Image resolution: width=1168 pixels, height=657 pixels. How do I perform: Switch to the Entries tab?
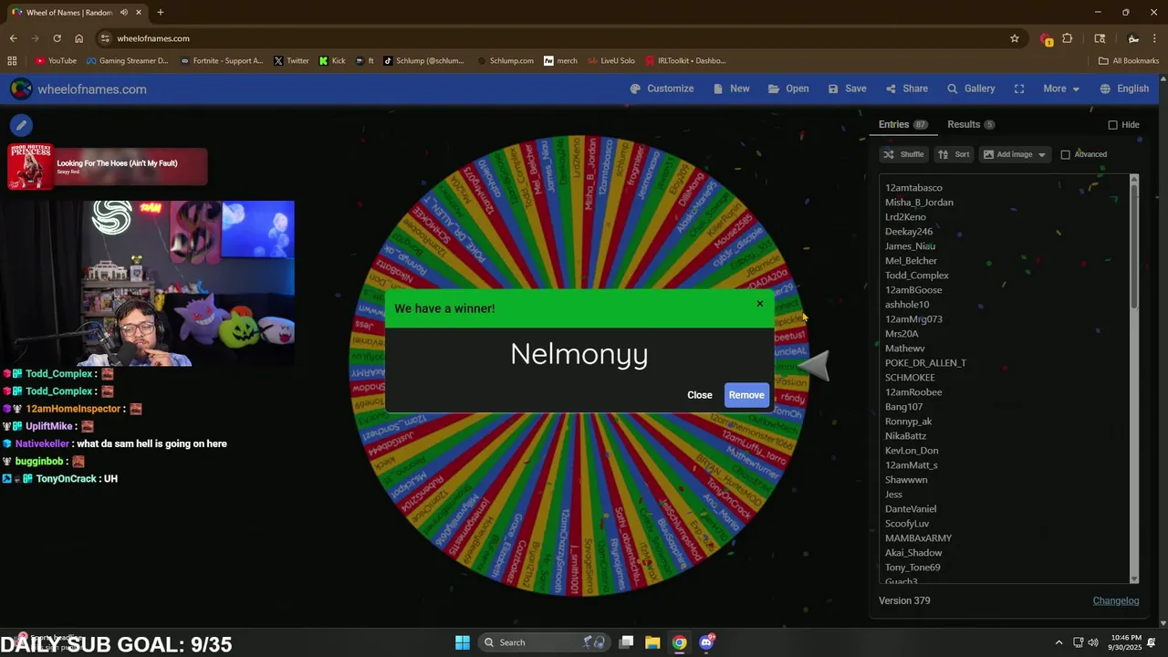pos(902,124)
